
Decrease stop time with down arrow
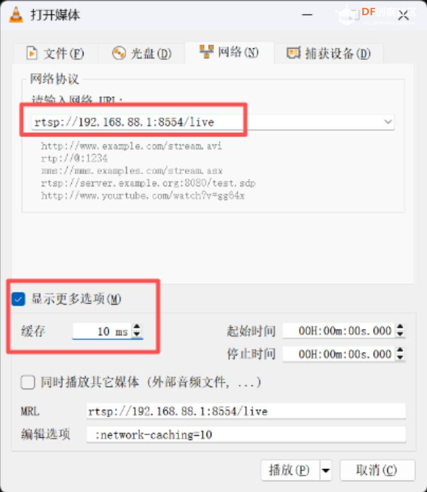pos(400,357)
